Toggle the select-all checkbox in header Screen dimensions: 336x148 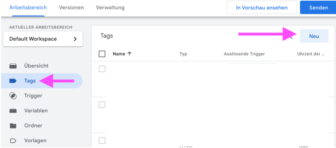point(102,54)
